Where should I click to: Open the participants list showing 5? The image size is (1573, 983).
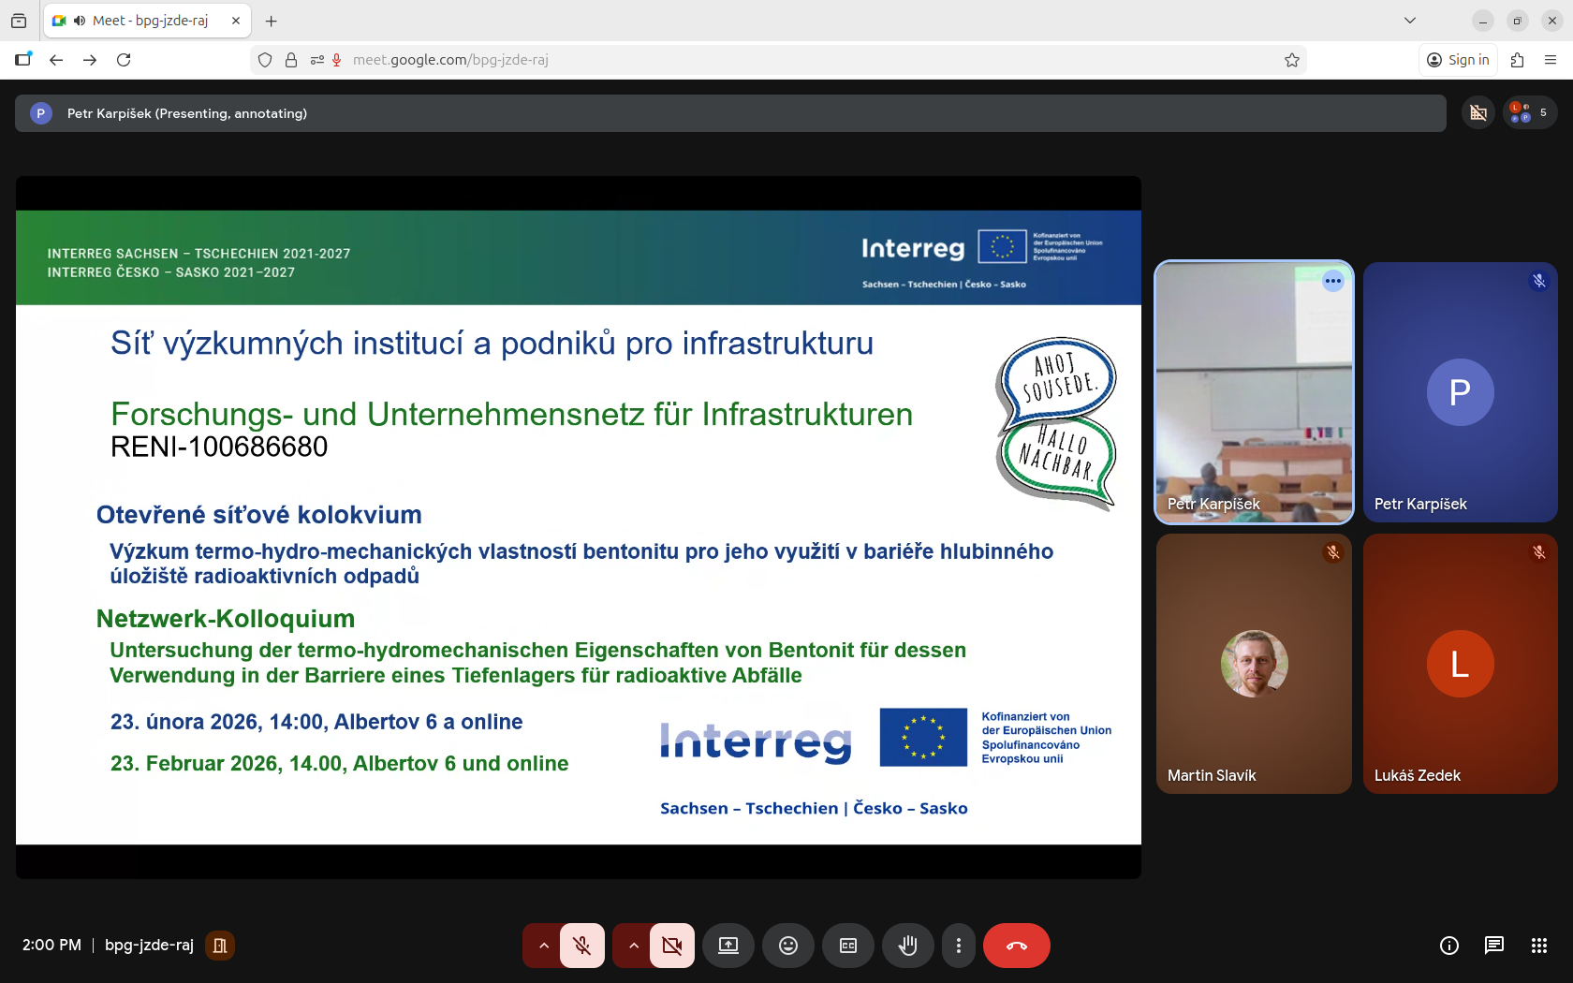pyautogui.click(x=1530, y=113)
